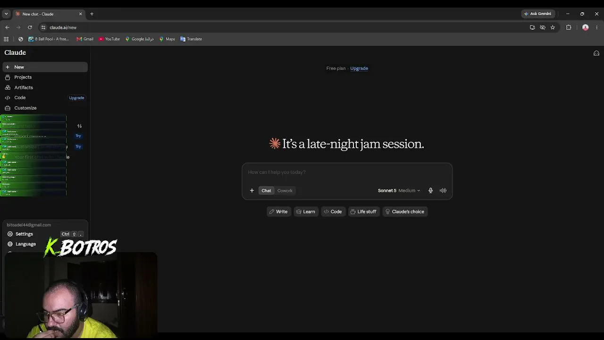Screen dimensions: 604x340
Task: Select the Write suggestion chip
Action: pyautogui.click(x=278, y=212)
